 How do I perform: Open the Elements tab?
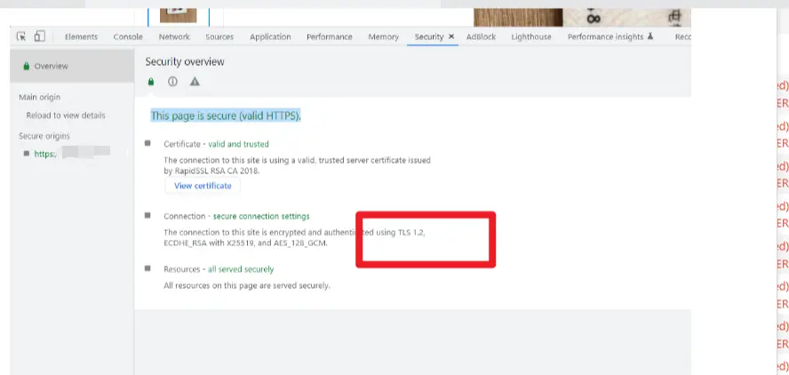(x=81, y=36)
